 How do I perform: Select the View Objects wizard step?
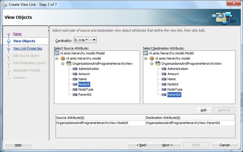[24, 41]
